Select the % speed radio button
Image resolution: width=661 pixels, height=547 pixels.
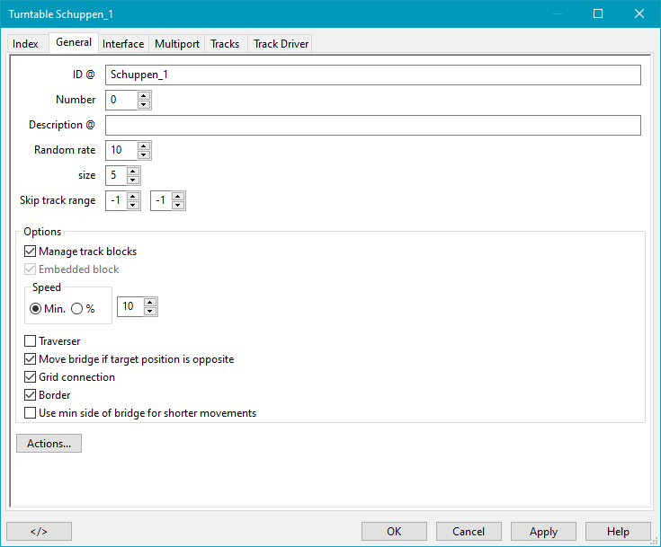pyautogui.click(x=77, y=308)
